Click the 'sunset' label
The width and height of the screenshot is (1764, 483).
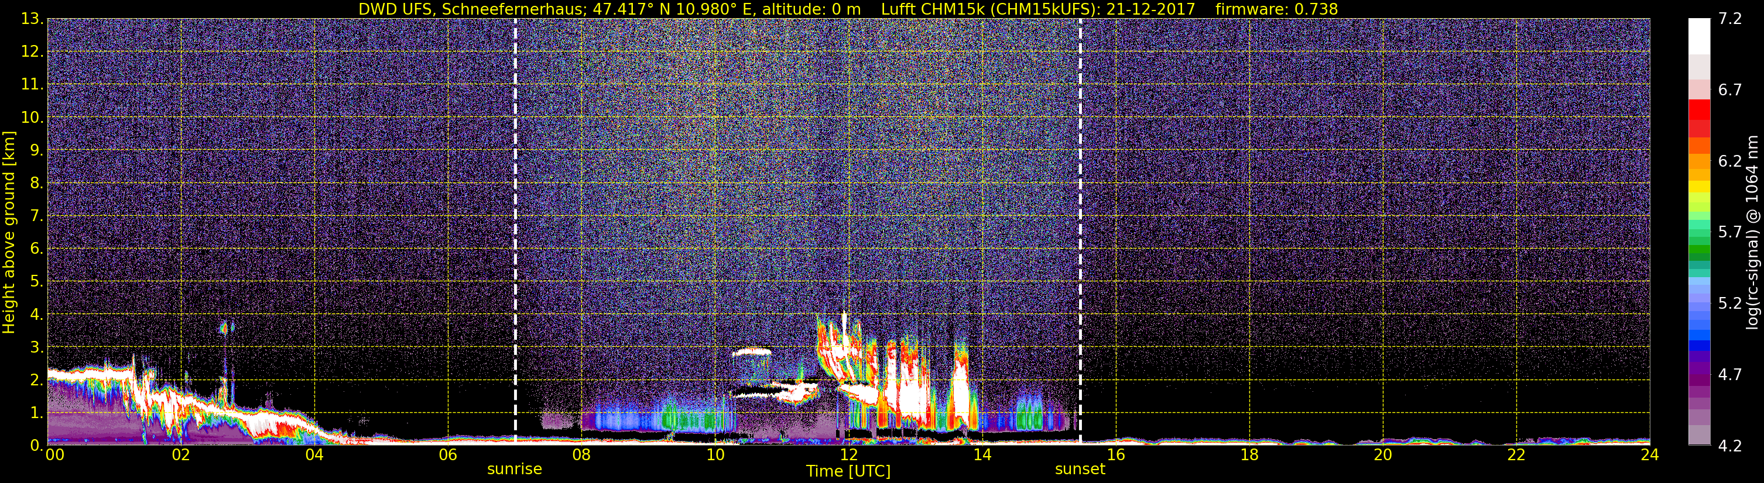1080,470
